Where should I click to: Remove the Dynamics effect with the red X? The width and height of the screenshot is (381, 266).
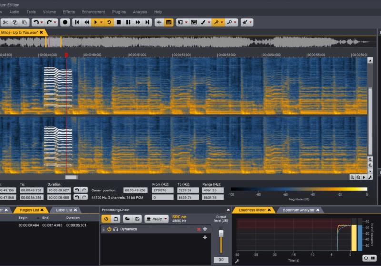tap(199, 229)
